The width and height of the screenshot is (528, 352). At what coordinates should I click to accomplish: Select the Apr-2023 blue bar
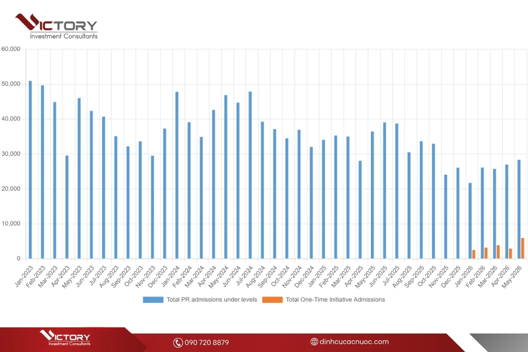pos(67,207)
